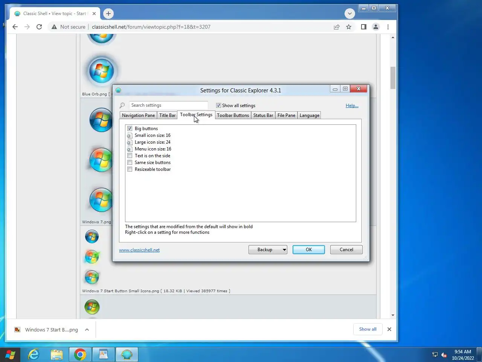Enable Text is on the side
482x362 pixels.
pos(130,156)
